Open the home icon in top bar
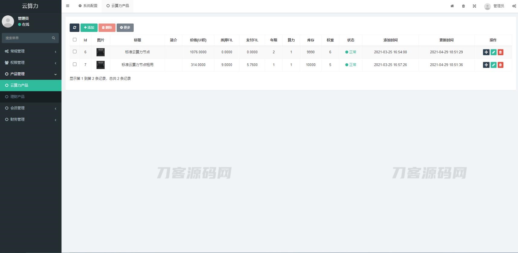 [x=452, y=6]
